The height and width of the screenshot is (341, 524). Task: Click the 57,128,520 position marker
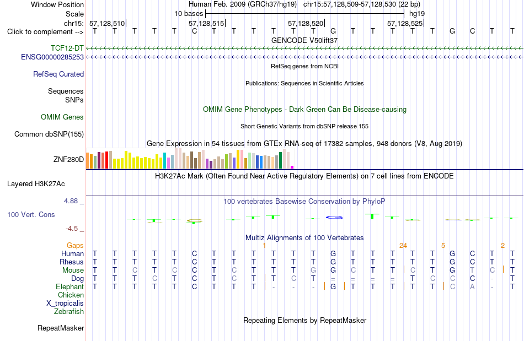(306, 23)
